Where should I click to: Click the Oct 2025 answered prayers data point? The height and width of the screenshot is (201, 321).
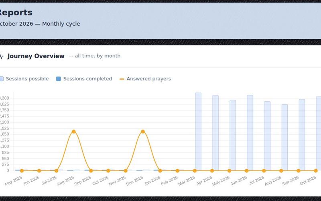pos(108,170)
